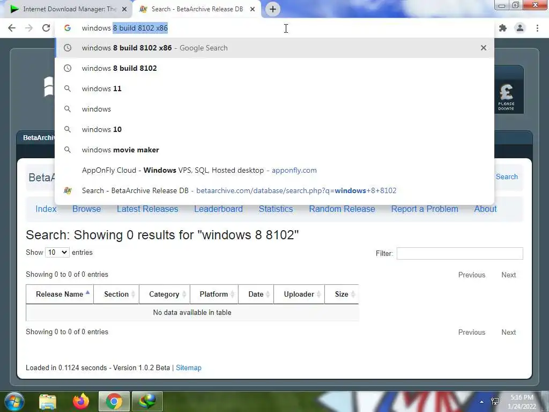Image resolution: width=549 pixels, height=412 pixels.
Task: Choose 'windows movie maker' suggestion
Action: tap(274, 150)
